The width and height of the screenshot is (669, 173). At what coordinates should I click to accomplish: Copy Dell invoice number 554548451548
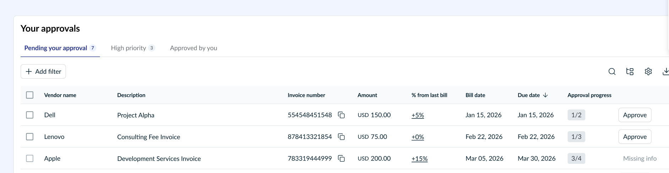(x=341, y=115)
